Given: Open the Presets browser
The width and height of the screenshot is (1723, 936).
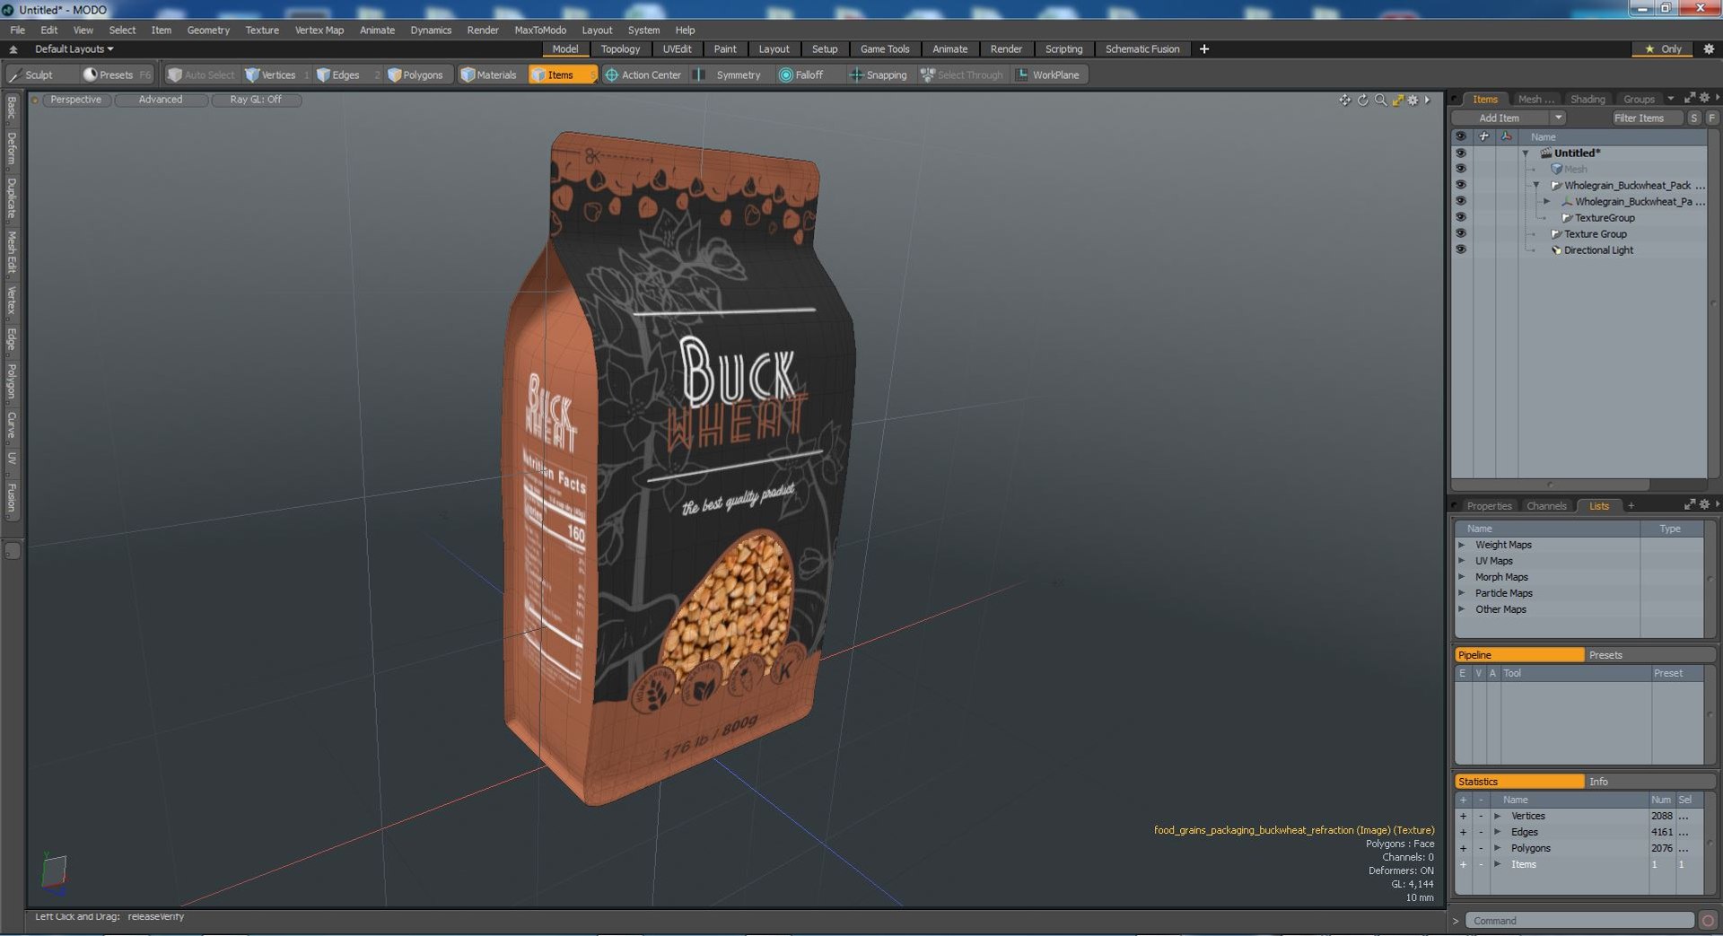Looking at the screenshot, I should pos(116,74).
